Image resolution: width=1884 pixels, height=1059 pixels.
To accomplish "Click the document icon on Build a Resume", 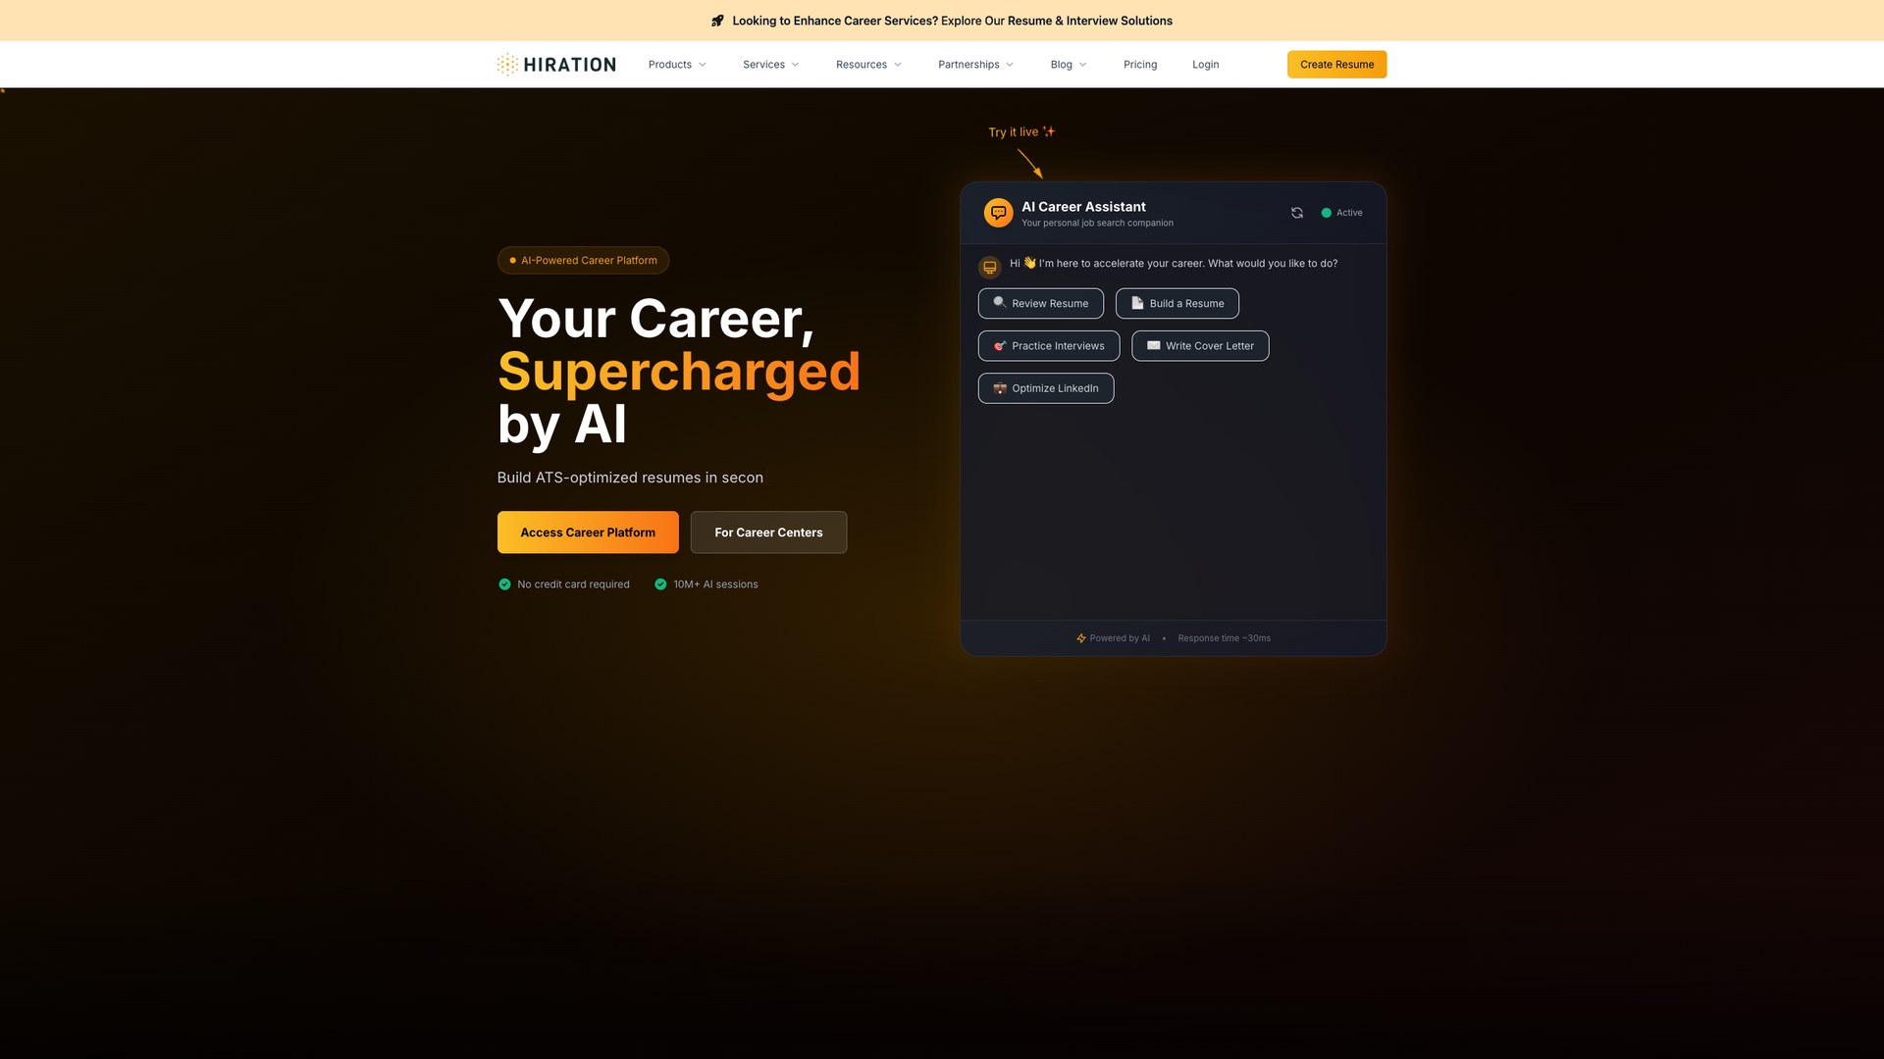I will [x=1137, y=303].
